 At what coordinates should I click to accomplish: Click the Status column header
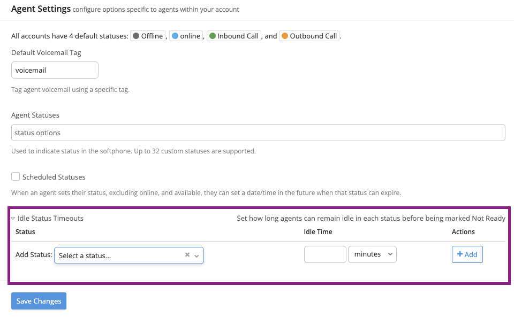point(25,231)
